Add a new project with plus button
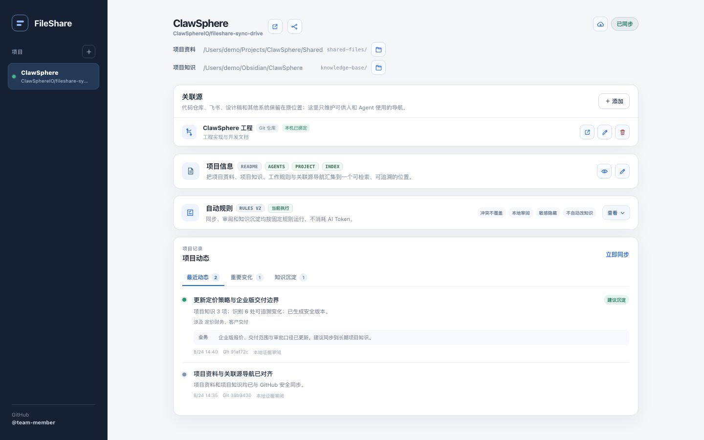The height and width of the screenshot is (440, 704). click(88, 52)
